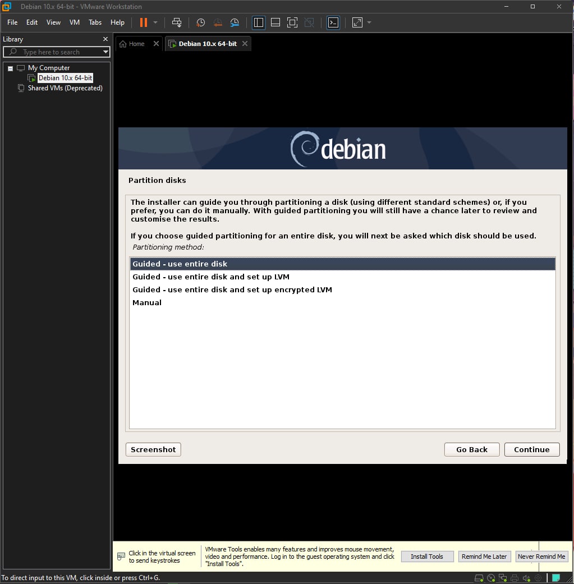Click the Remind Me Later button
Screen dimensions: 574x584
pyautogui.click(x=484, y=557)
